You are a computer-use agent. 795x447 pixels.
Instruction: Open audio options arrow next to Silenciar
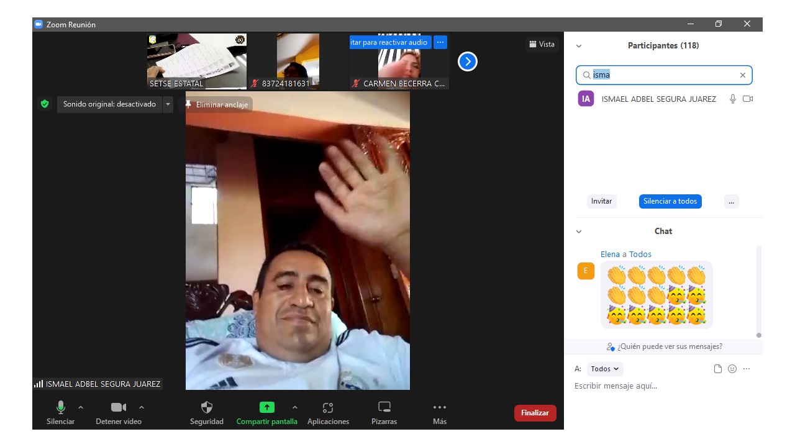coord(81,407)
